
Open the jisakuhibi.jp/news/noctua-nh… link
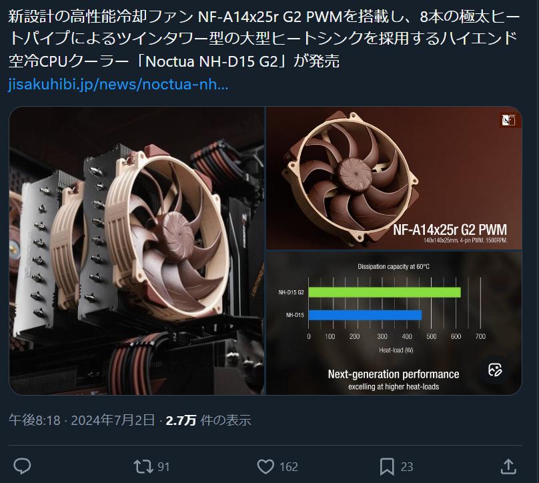[118, 84]
